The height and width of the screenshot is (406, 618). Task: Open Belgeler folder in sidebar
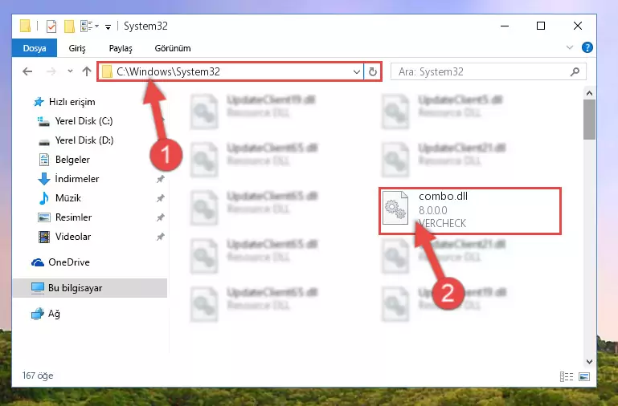(64, 160)
